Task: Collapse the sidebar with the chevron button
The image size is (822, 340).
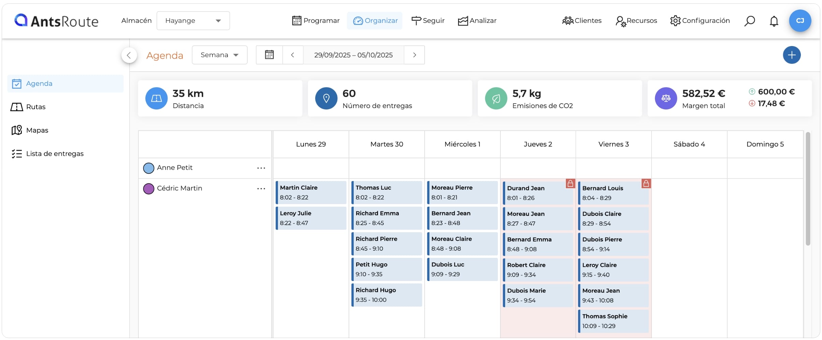Action: pos(129,55)
